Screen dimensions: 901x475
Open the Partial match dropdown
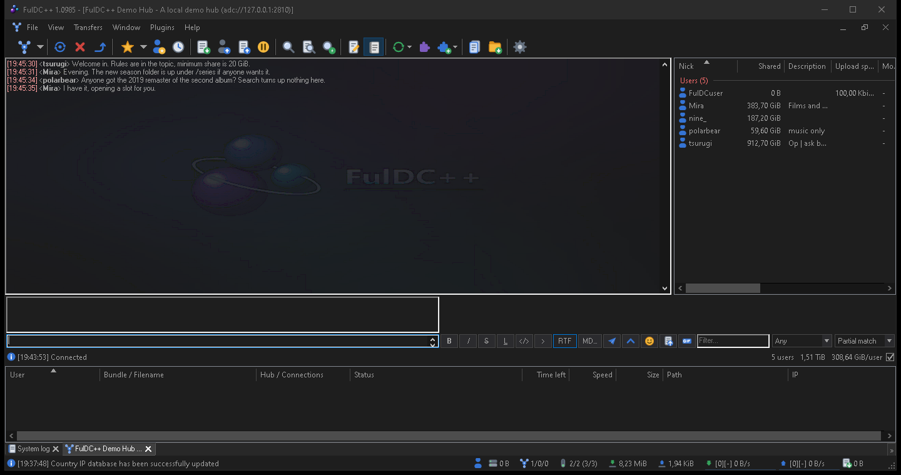[865, 341]
